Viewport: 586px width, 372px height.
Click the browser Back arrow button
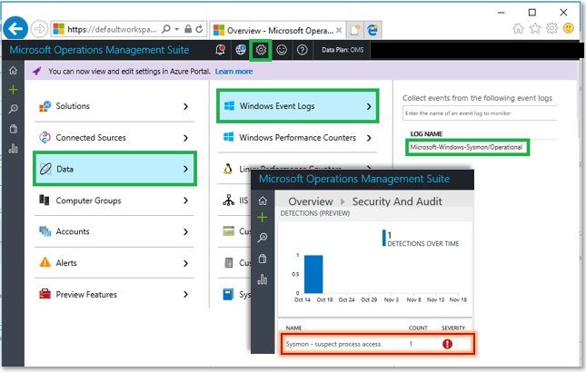click(15, 28)
